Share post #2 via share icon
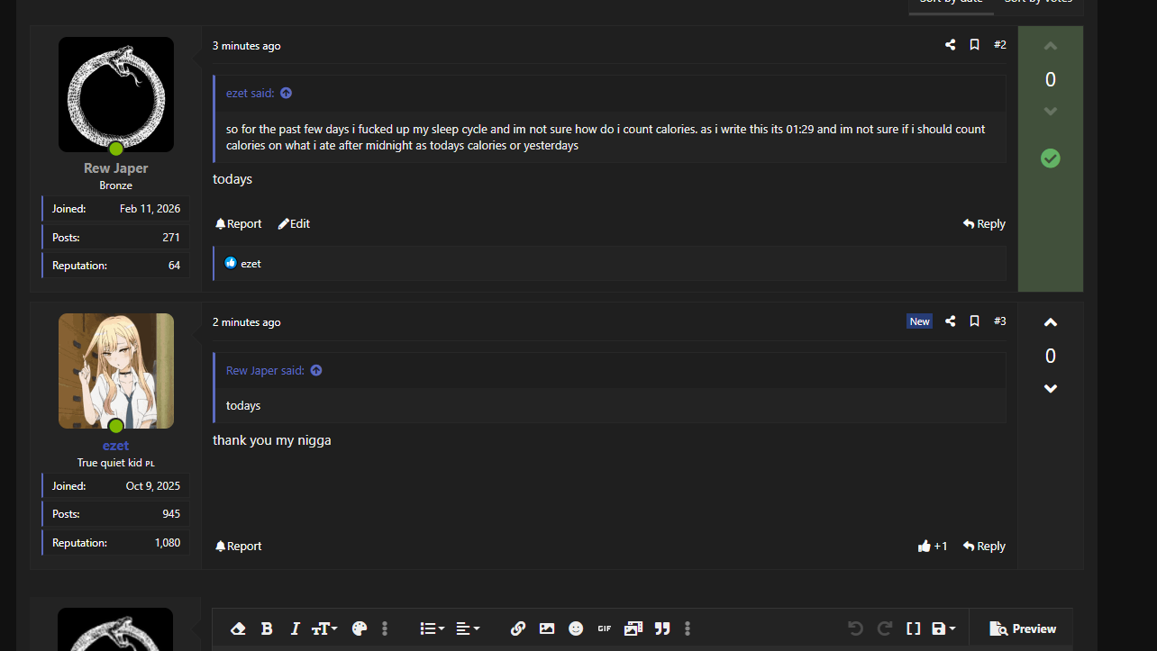 950,45
